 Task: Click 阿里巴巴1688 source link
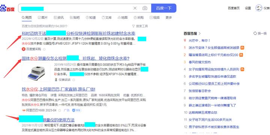click(x=41, y=110)
